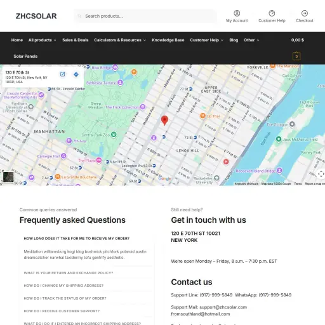Open map Terms link

298,183
